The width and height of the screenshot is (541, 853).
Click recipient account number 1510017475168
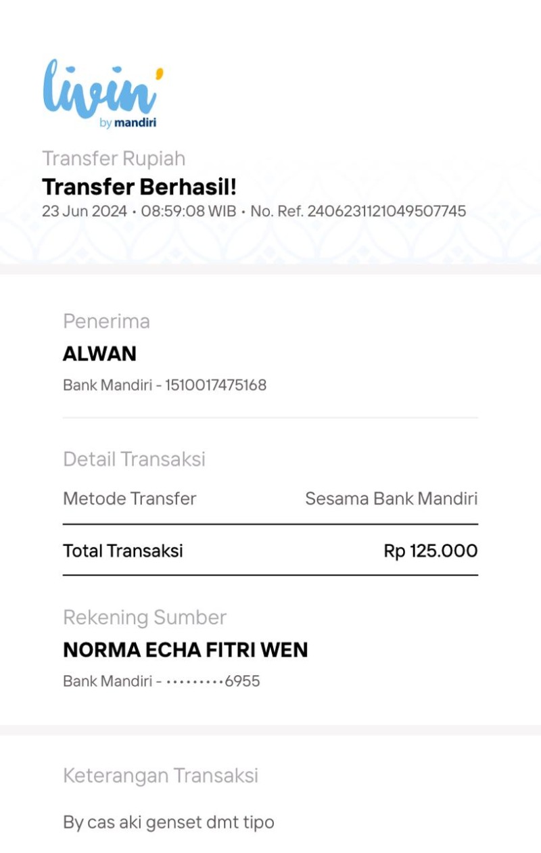pos(216,385)
